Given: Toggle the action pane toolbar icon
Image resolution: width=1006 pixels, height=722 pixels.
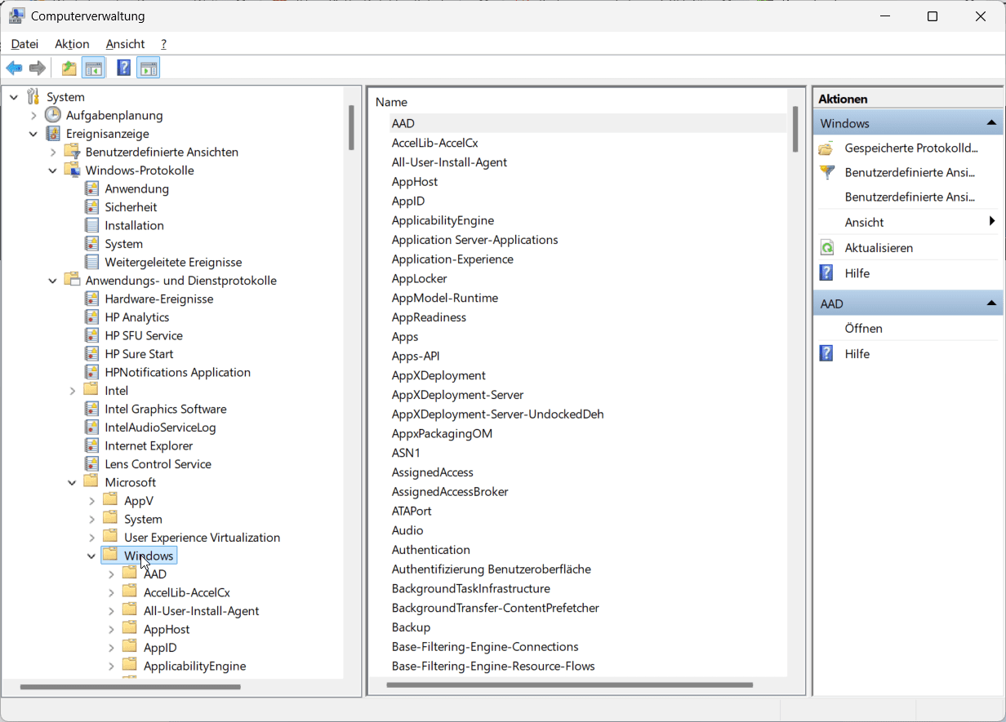Looking at the screenshot, I should [148, 68].
